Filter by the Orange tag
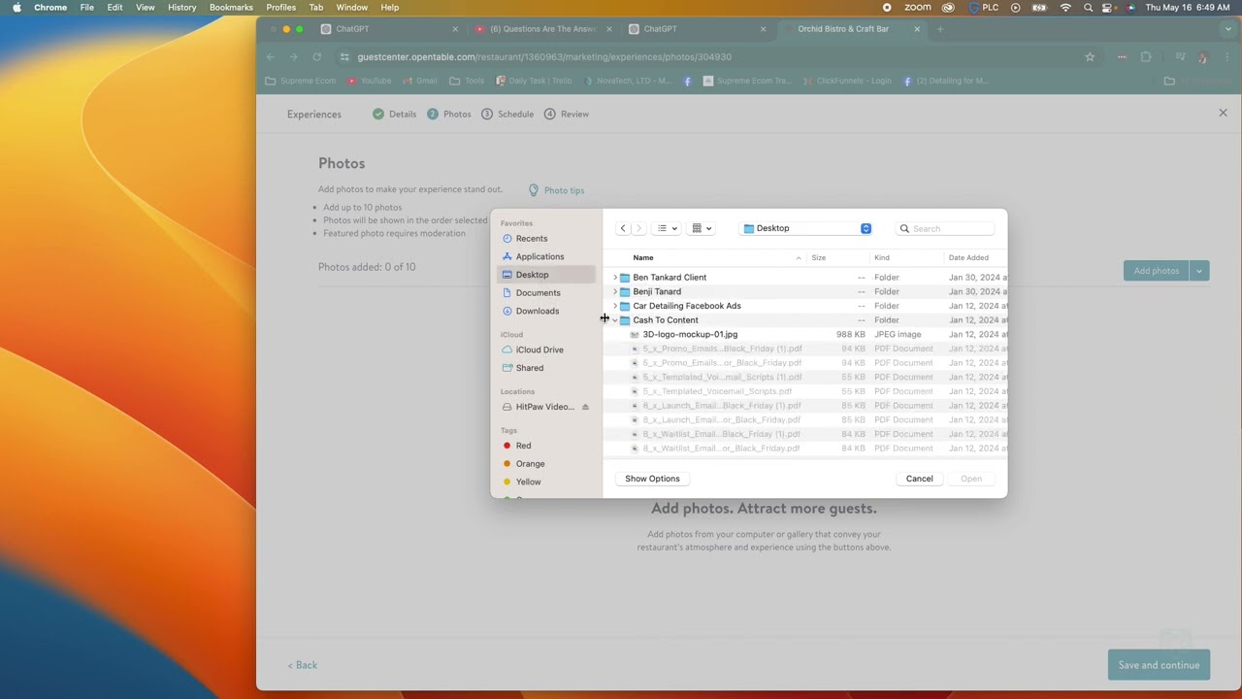Screen dimensions: 1242x699 [x=530, y=464]
